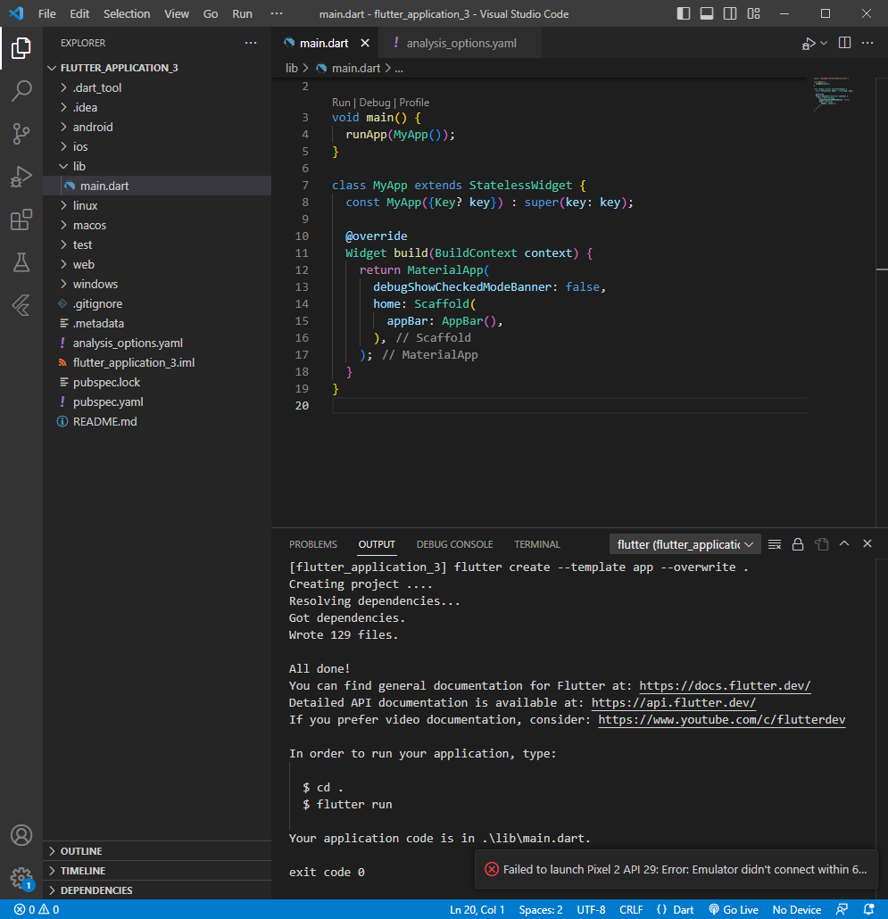Image resolution: width=888 pixels, height=919 pixels.
Task: Open the feedback icon in status bar
Action: tap(842, 909)
